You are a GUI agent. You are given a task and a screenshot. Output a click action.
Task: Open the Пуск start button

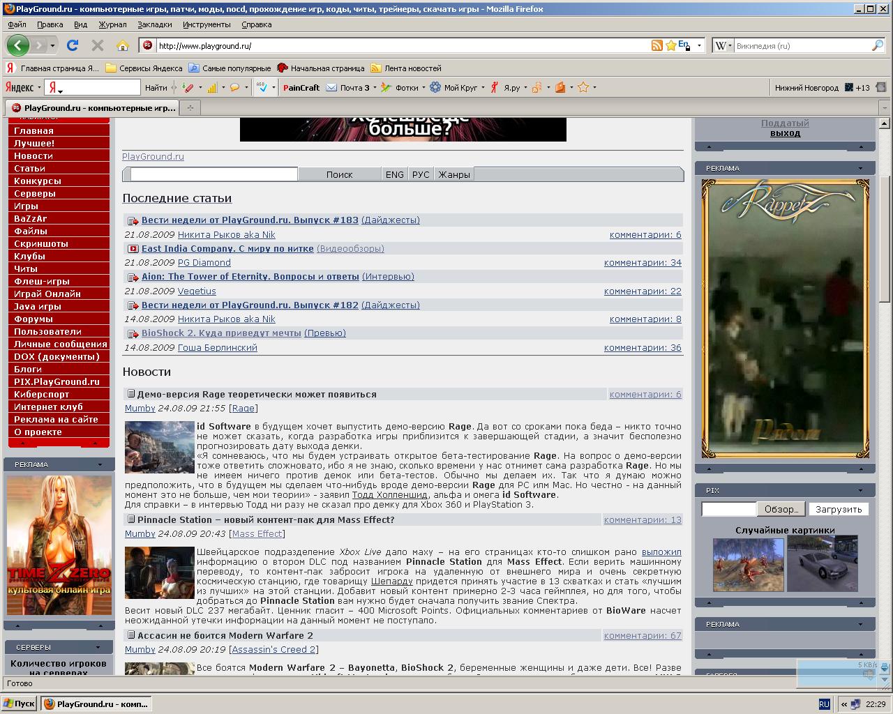point(20,704)
